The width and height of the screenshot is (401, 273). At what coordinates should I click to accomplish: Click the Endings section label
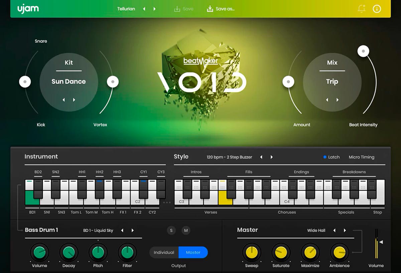tap(301, 172)
